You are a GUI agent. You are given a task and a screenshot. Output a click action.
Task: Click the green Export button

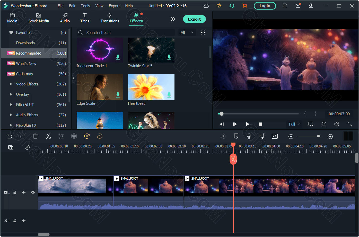194,19
